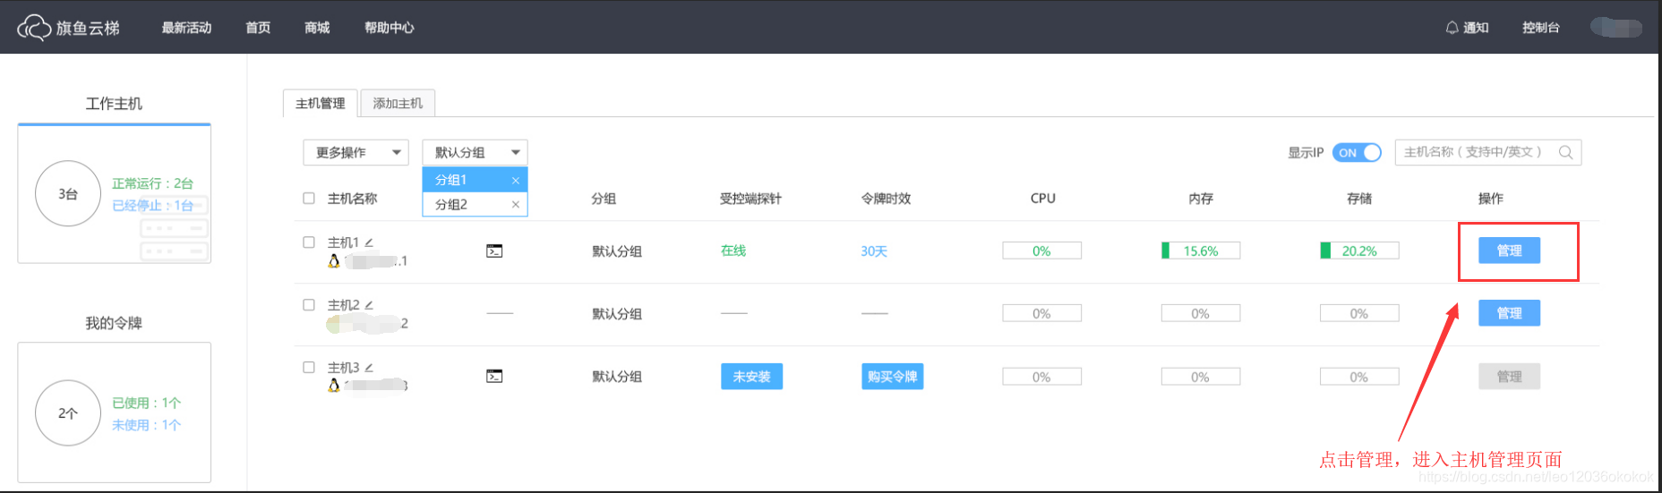Tick the checkbox for 主机2
Viewport: 1662px width, 493px height.
click(309, 305)
